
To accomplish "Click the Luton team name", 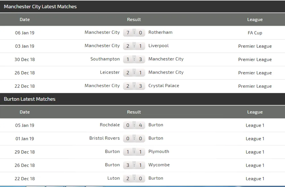I will click(x=113, y=178).
